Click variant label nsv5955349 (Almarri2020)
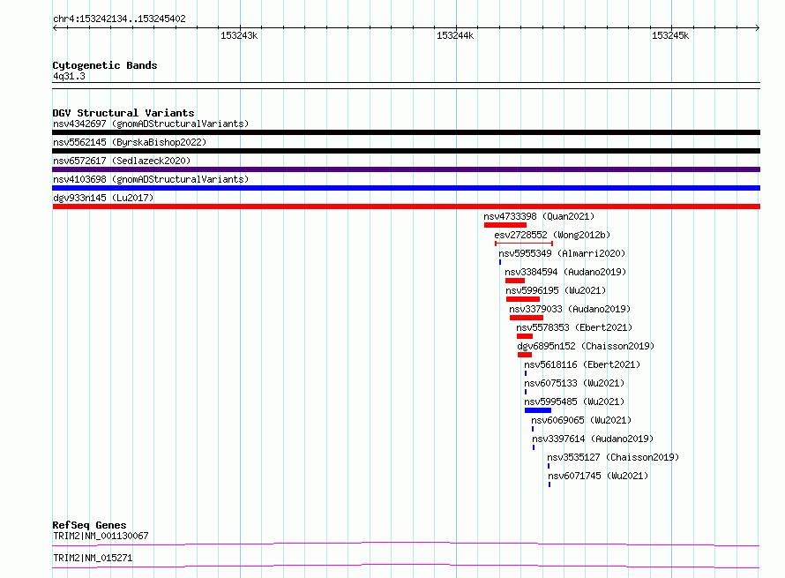The height and width of the screenshot is (578, 785). tap(562, 253)
